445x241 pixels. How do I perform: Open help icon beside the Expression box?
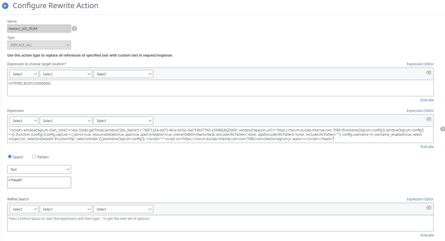(x=442, y=129)
